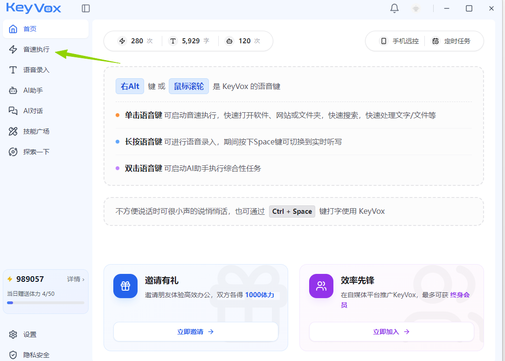The image size is (505, 361).
Task: Open 语音录入 in the sidebar
Action: pos(46,70)
